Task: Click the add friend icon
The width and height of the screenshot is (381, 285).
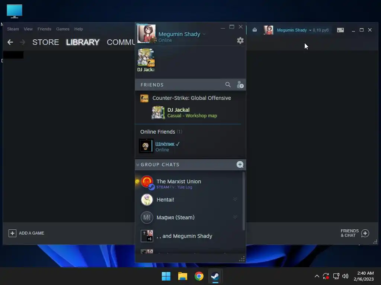Action: click(240, 85)
